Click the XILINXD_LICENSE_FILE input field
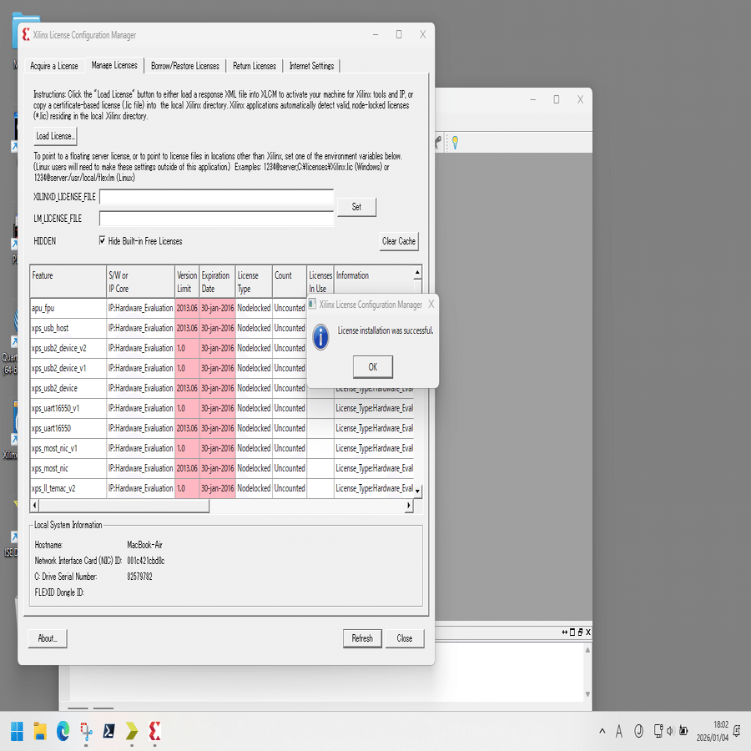 click(216, 197)
